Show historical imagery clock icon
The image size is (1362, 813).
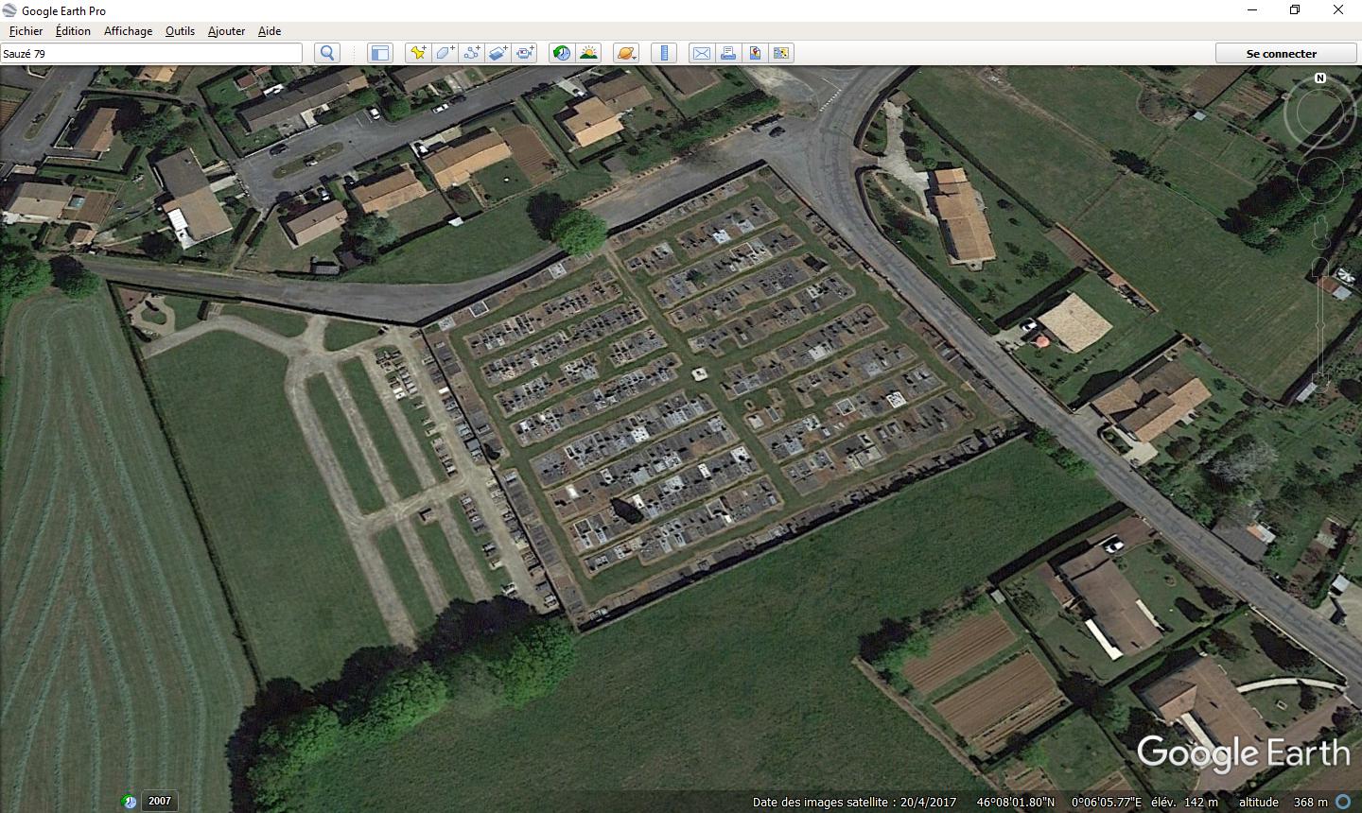click(562, 53)
